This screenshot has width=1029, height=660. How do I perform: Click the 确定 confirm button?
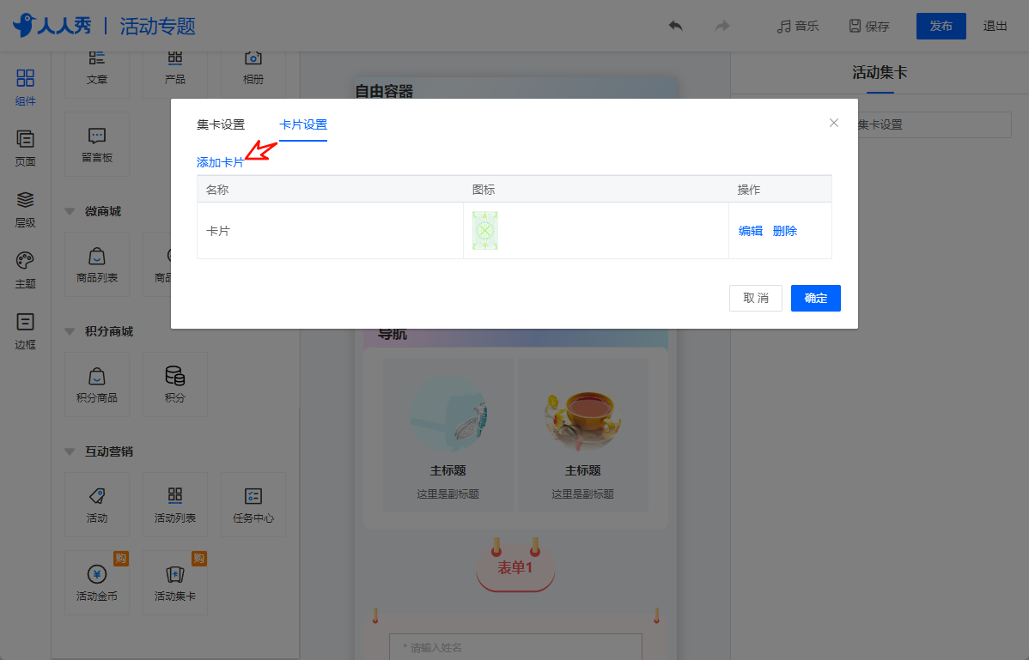pos(816,298)
